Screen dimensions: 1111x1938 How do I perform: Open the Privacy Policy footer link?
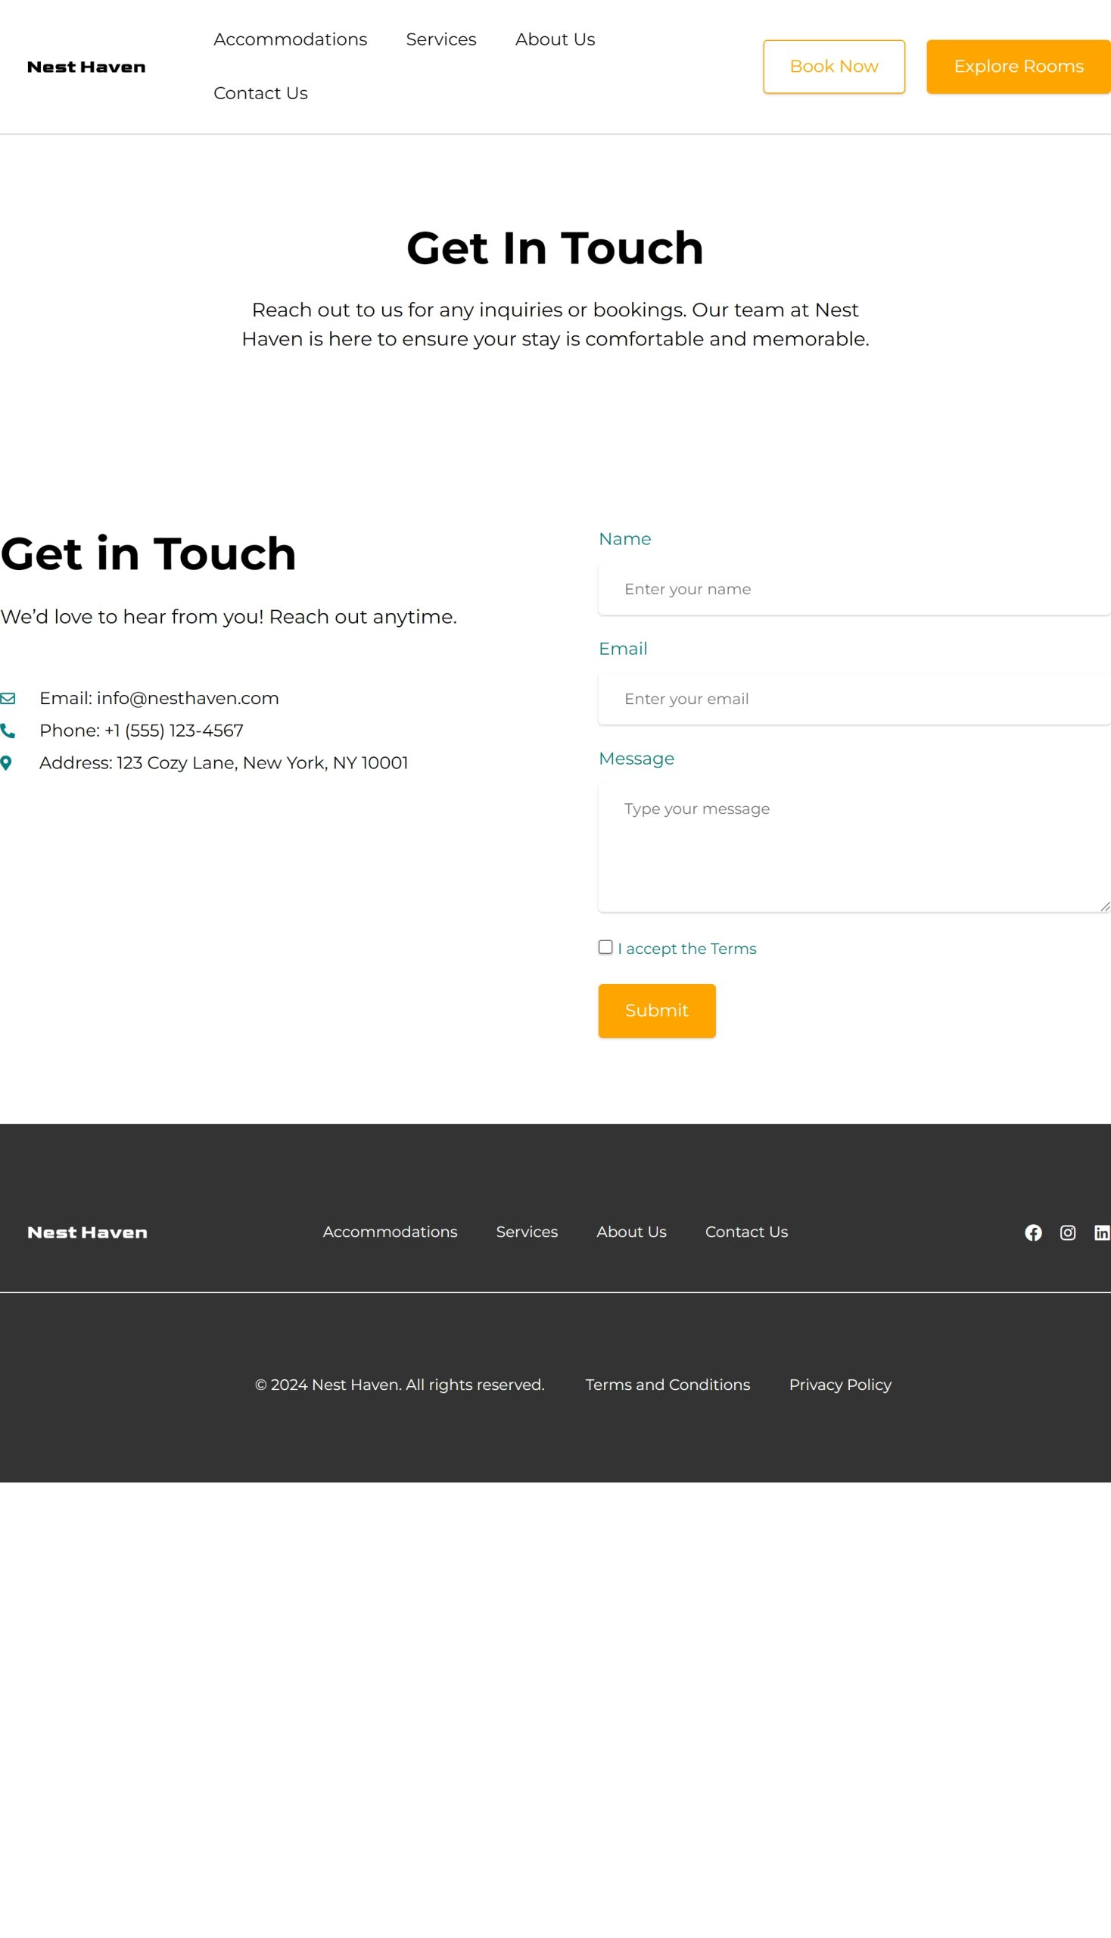coord(839,1385)
